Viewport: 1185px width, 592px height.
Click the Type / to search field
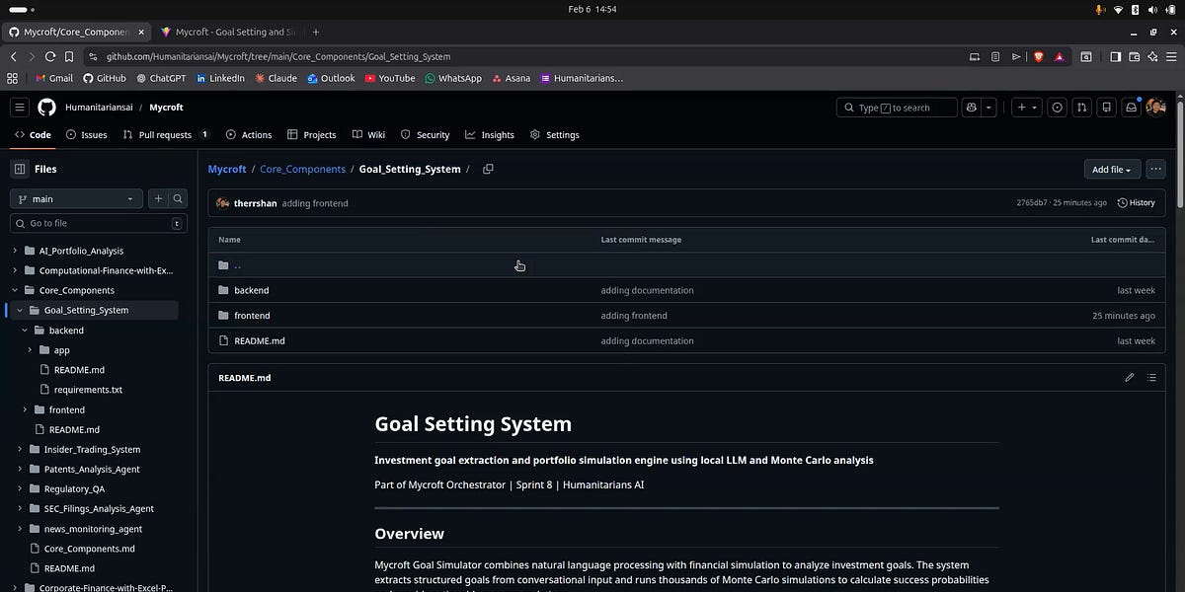coord(897,108)
